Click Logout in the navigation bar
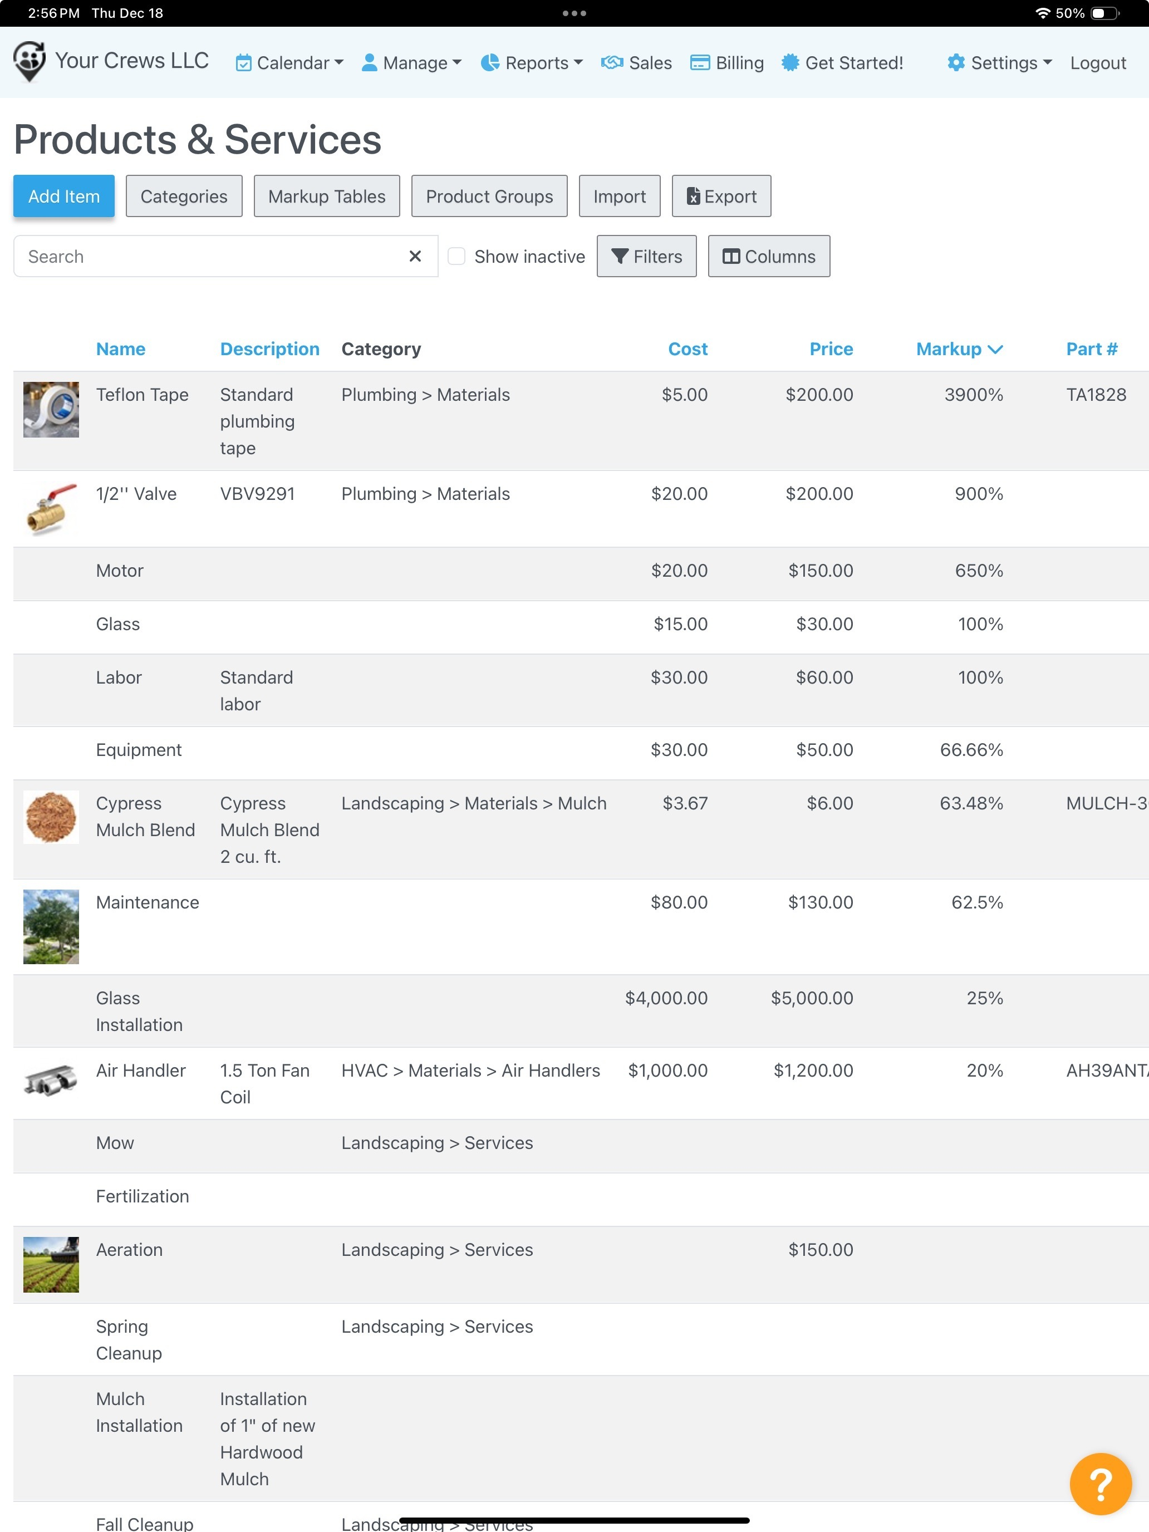 [1098, 63]
